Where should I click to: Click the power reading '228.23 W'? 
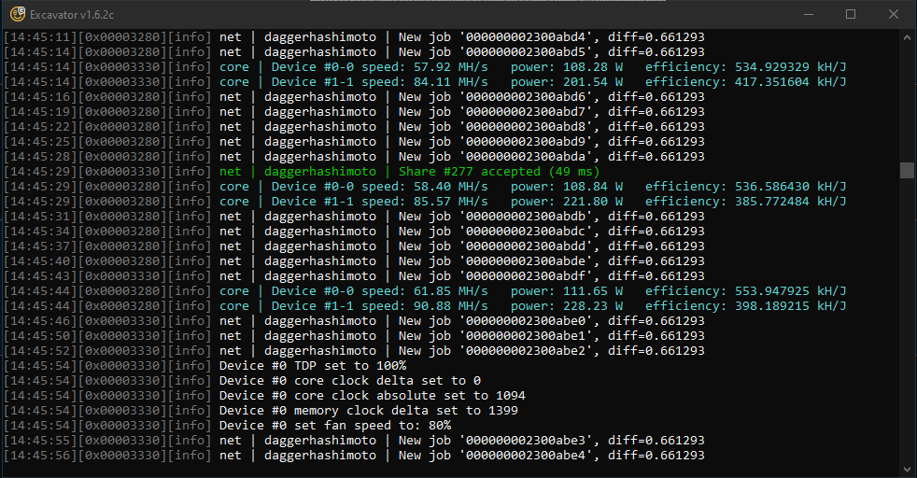[x=593, y=305]
